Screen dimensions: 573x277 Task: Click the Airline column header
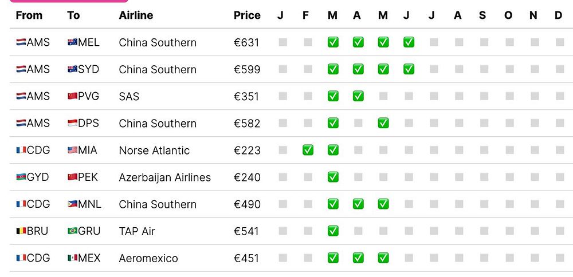point(136,15)
